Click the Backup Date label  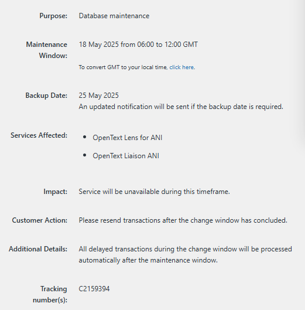46,96
